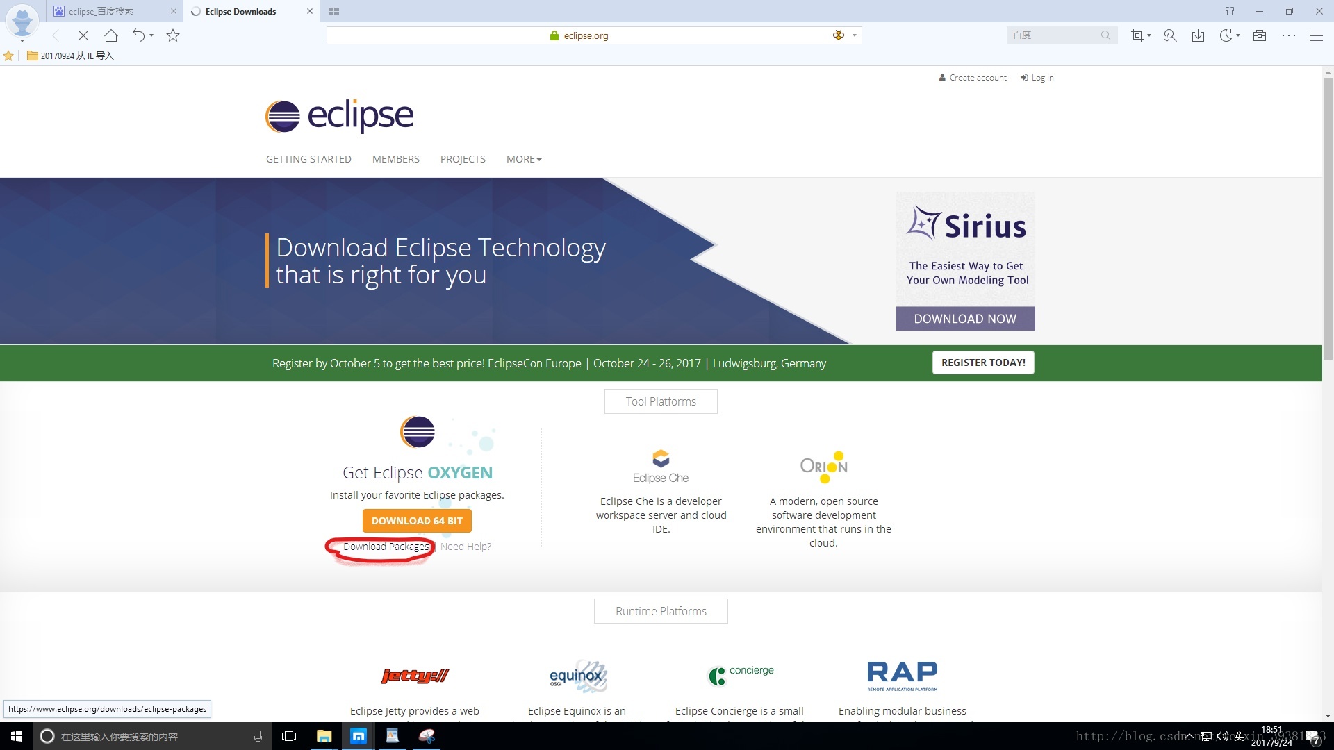Screen dimensions: 1334x750
Task: Click the screenshot crop tool icon
Action: 1137,35
